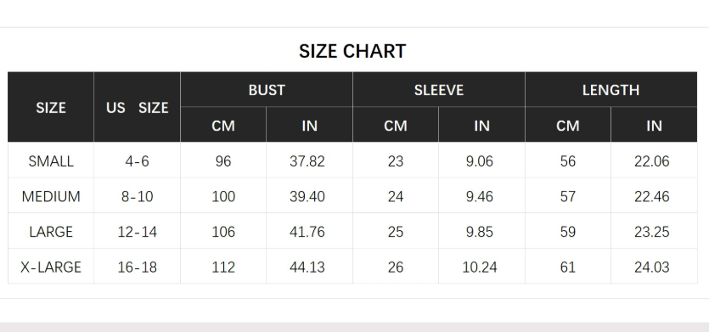Click the 12-14 US size cell
This screenshot has height=332, width=709.
137,232
